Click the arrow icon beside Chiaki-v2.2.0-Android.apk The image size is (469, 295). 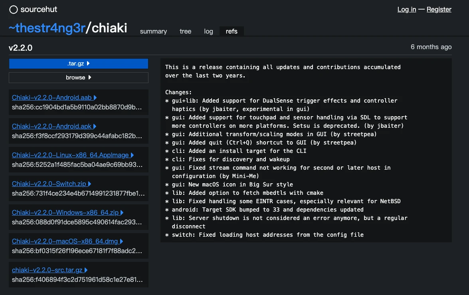95,127
